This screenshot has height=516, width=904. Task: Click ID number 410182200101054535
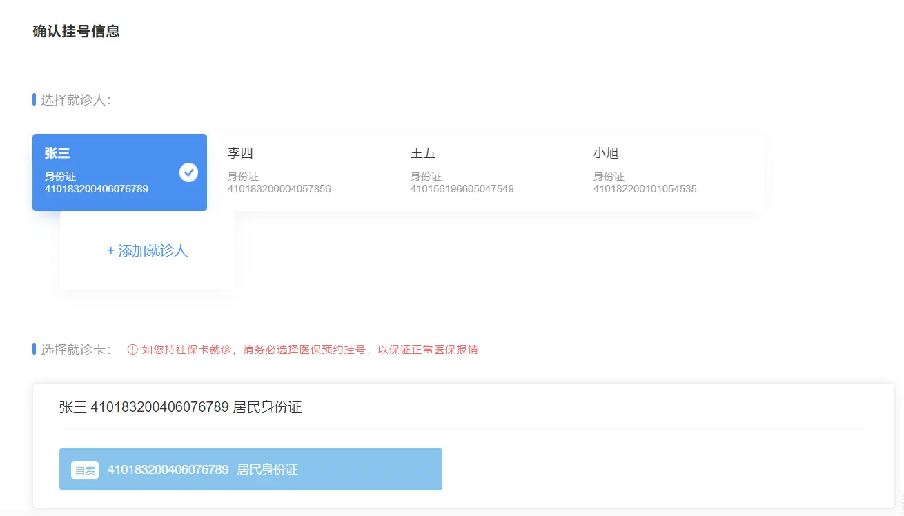click(x=645, y=189)
